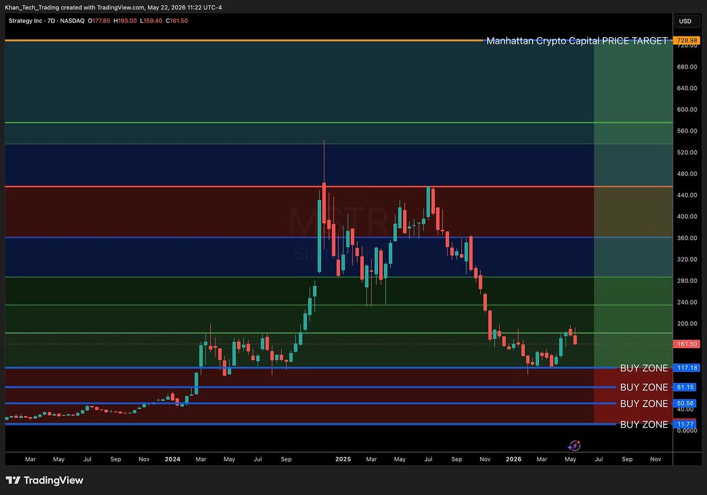Click the 400.00 price axis label
Image resolution: width=707 pixels, height=495 pixels.
687,216
